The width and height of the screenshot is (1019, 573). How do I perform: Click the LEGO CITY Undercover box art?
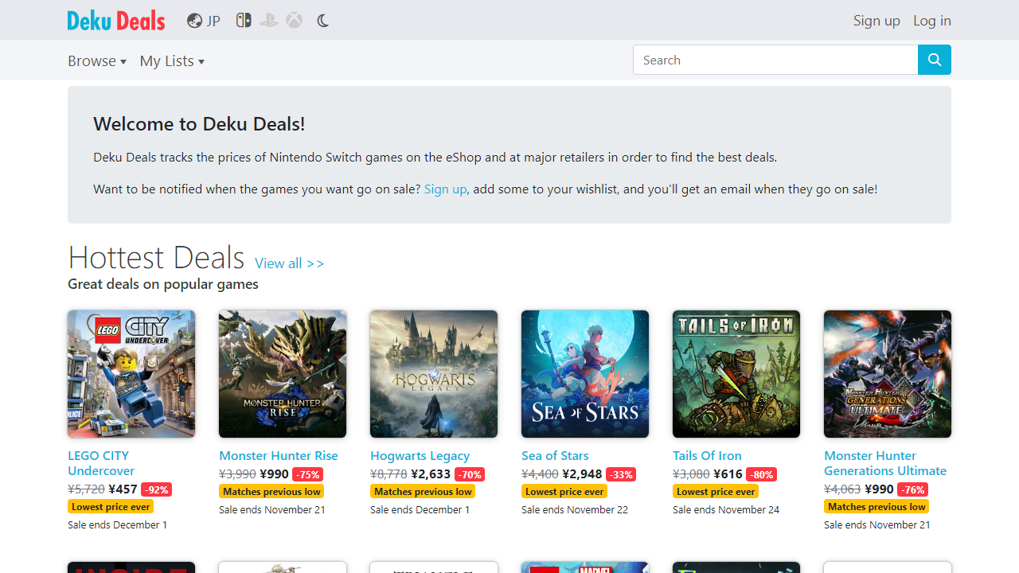coord(131,374)
